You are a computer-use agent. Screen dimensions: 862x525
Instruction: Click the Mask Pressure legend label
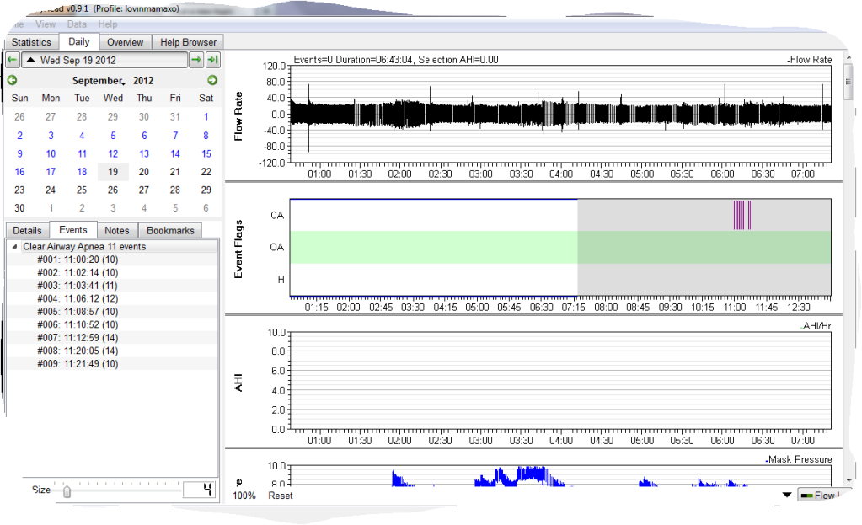coord(799,459)
